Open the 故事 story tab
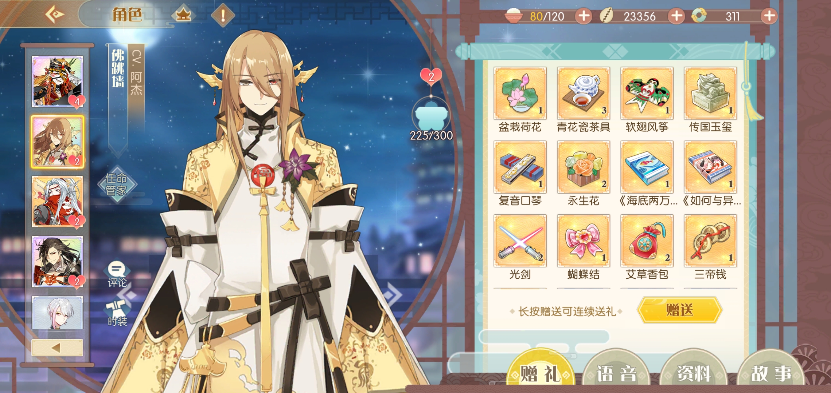The width and height of the screenshot is (831, 393). (771, 373)
